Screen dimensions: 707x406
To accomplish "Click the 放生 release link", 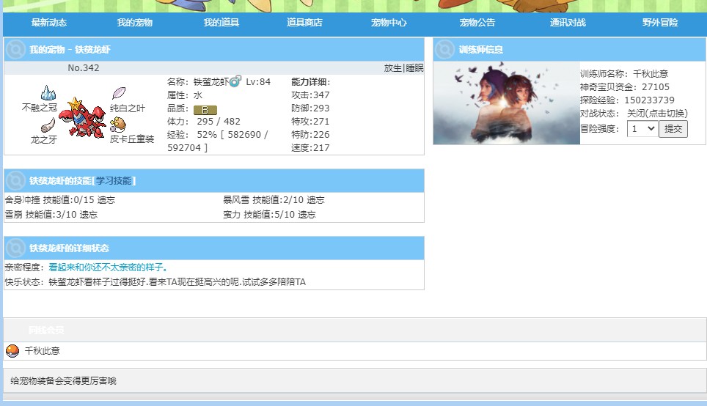I will [392, 68].
